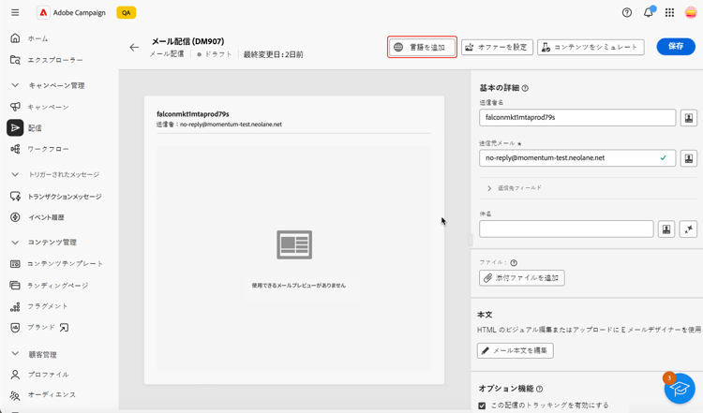703x413 pixels.
Task: Click the ファイル info icon
Action: (x=514, y=263)
